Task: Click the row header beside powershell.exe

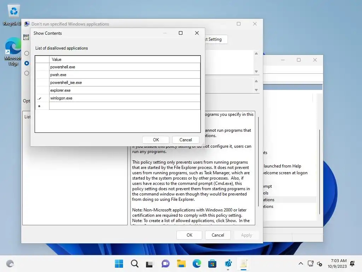Action: pyautogui.click(x=42, y=67)
